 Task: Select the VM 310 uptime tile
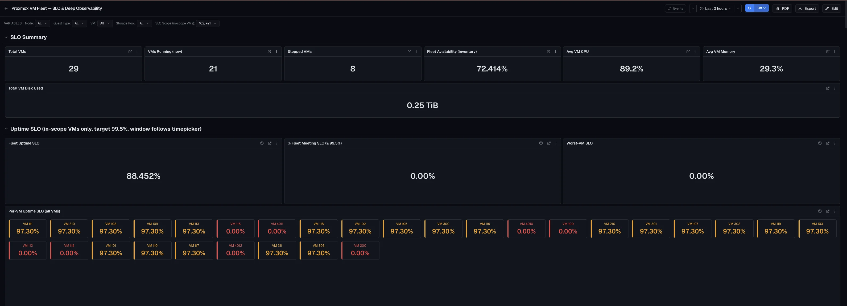pyautogui.click(x=69, y=228)
